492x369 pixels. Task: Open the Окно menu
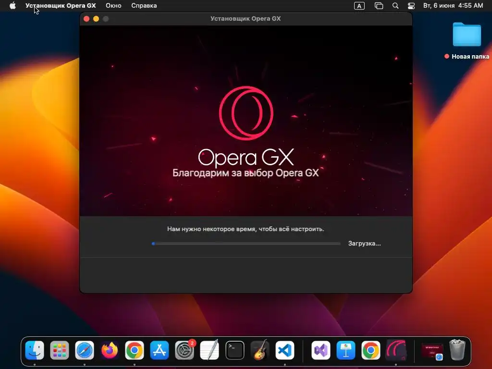(x=113, y=6)
